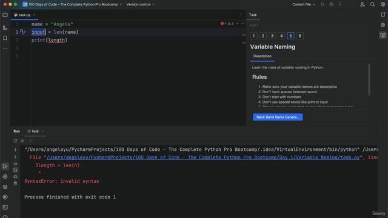Open the AI Assistant spiral icon
The image size is (388, 218).
(383, 25)
